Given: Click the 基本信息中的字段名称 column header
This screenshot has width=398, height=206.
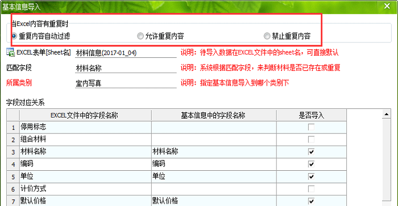Looking at the screenshot, I should (214, 115).
